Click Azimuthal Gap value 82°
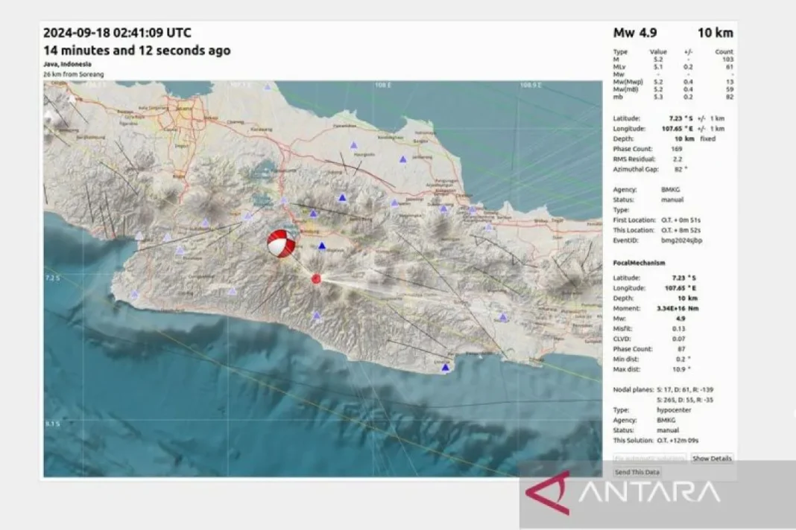Viewport: 796px width, 530px height. 680,170
